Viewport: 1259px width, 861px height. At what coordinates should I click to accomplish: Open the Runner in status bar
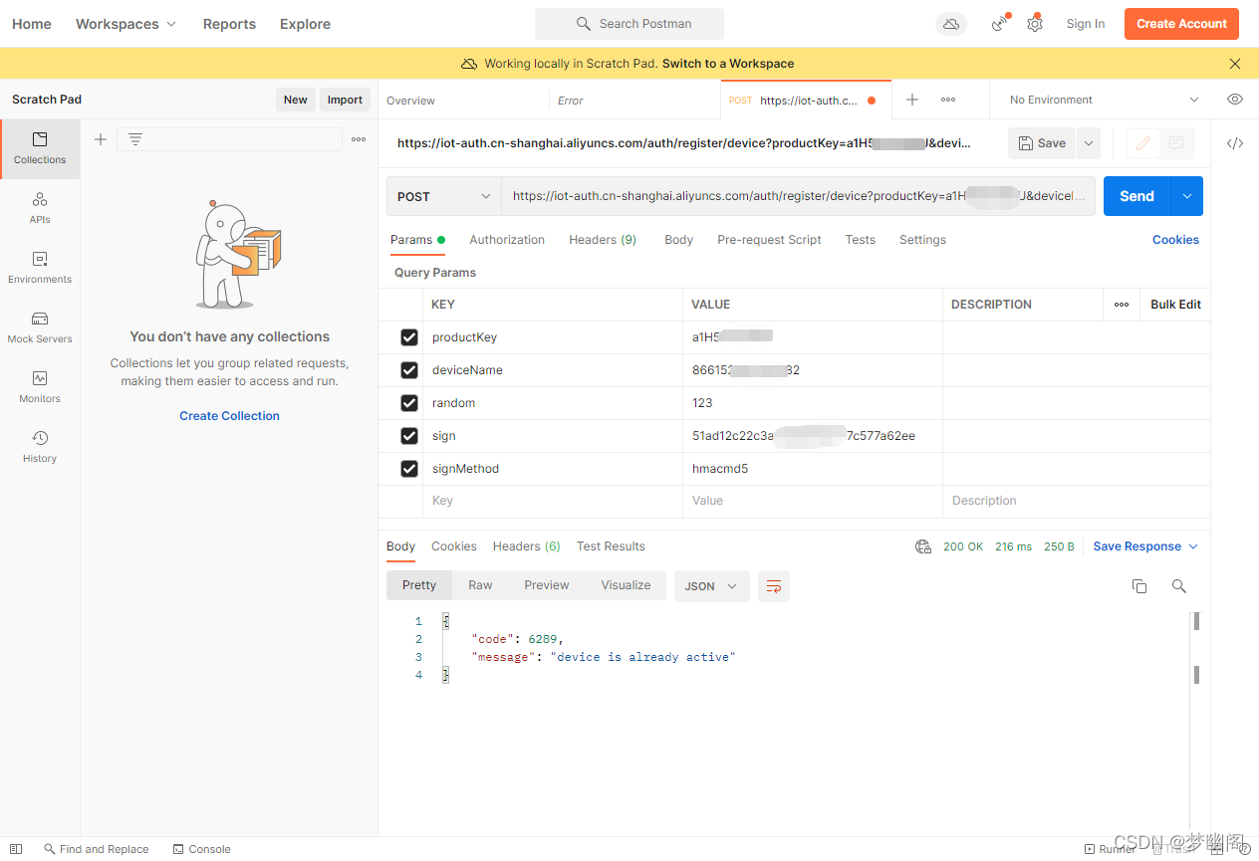pos(1110,849)
